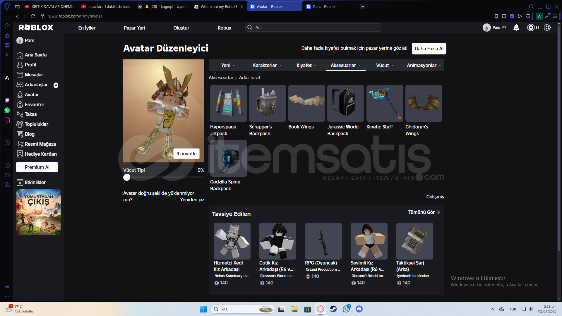Viewport: 562px width, 316px height.
Task: Open Yumurtadan Çıkış event banner
Action: tap(38, 212)
